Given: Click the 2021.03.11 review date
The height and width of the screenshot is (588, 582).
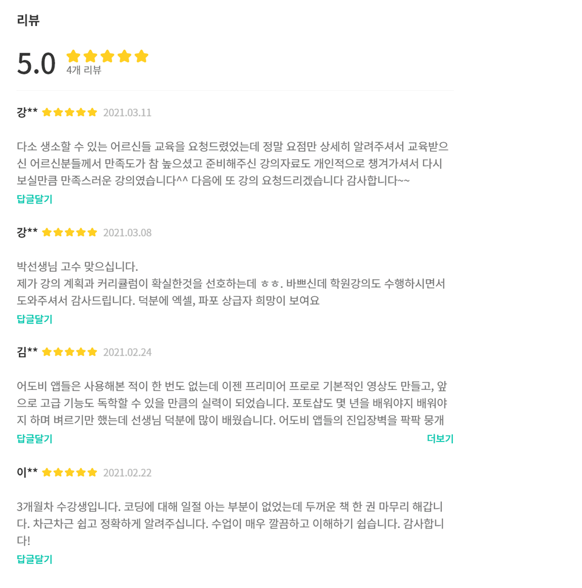Looking at the screenshot, I should 127,113.
